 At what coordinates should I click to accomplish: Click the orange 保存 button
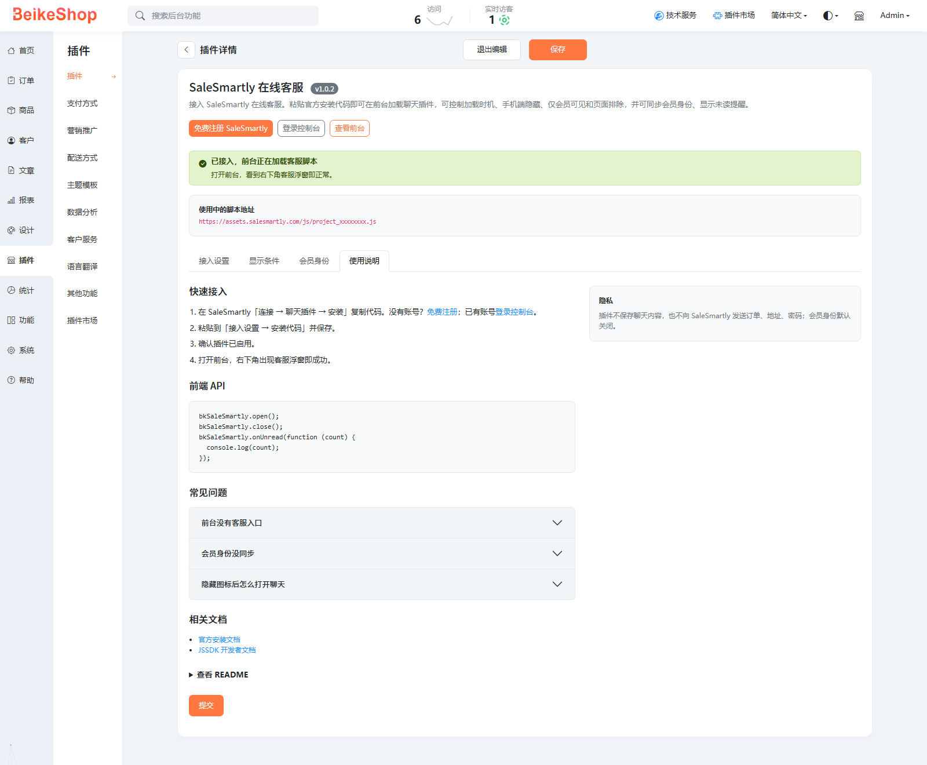click(x=558, y=50)
